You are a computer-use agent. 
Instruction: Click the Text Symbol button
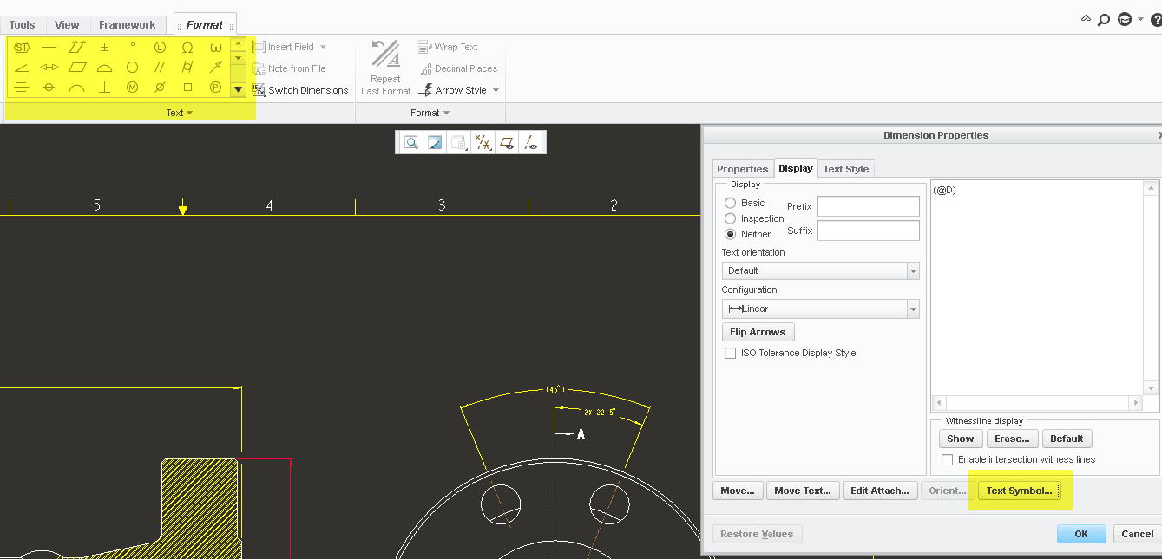coord(1019,491)
